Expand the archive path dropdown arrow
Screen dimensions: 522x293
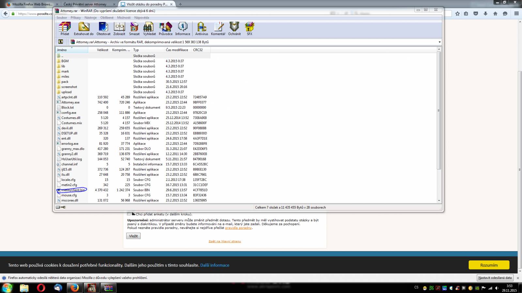point(439,42)
